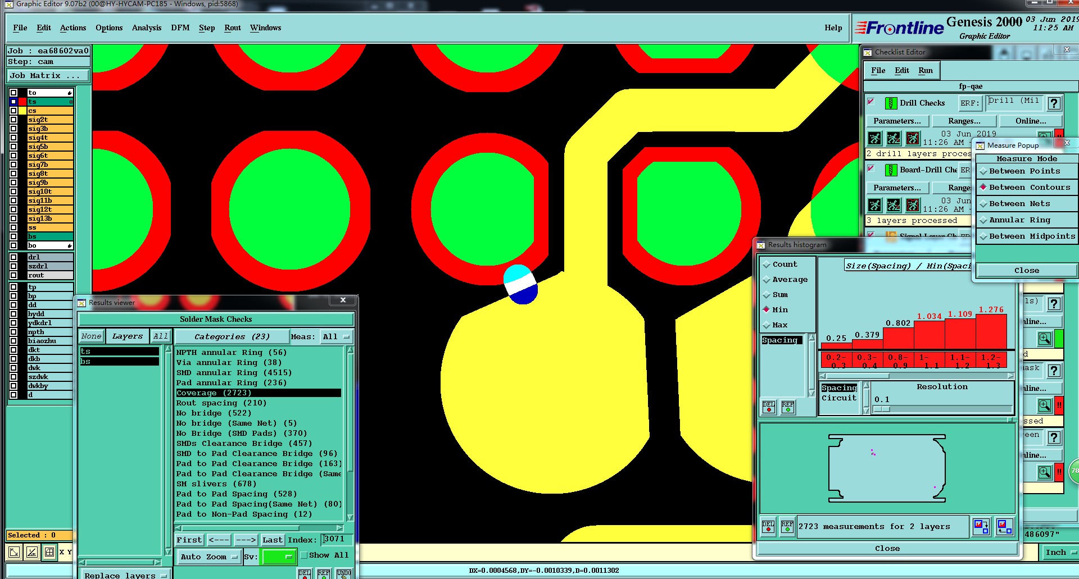The image size is (1079, 579).
Task: Open the Auto Zoom dropdown
Action: 208,557
